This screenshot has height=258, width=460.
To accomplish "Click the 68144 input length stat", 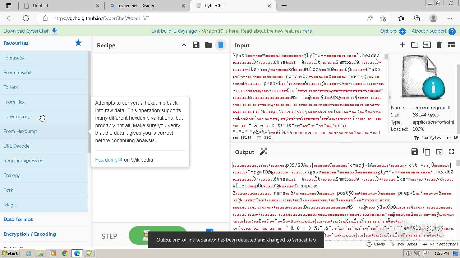I will click(x=243, y=138).
